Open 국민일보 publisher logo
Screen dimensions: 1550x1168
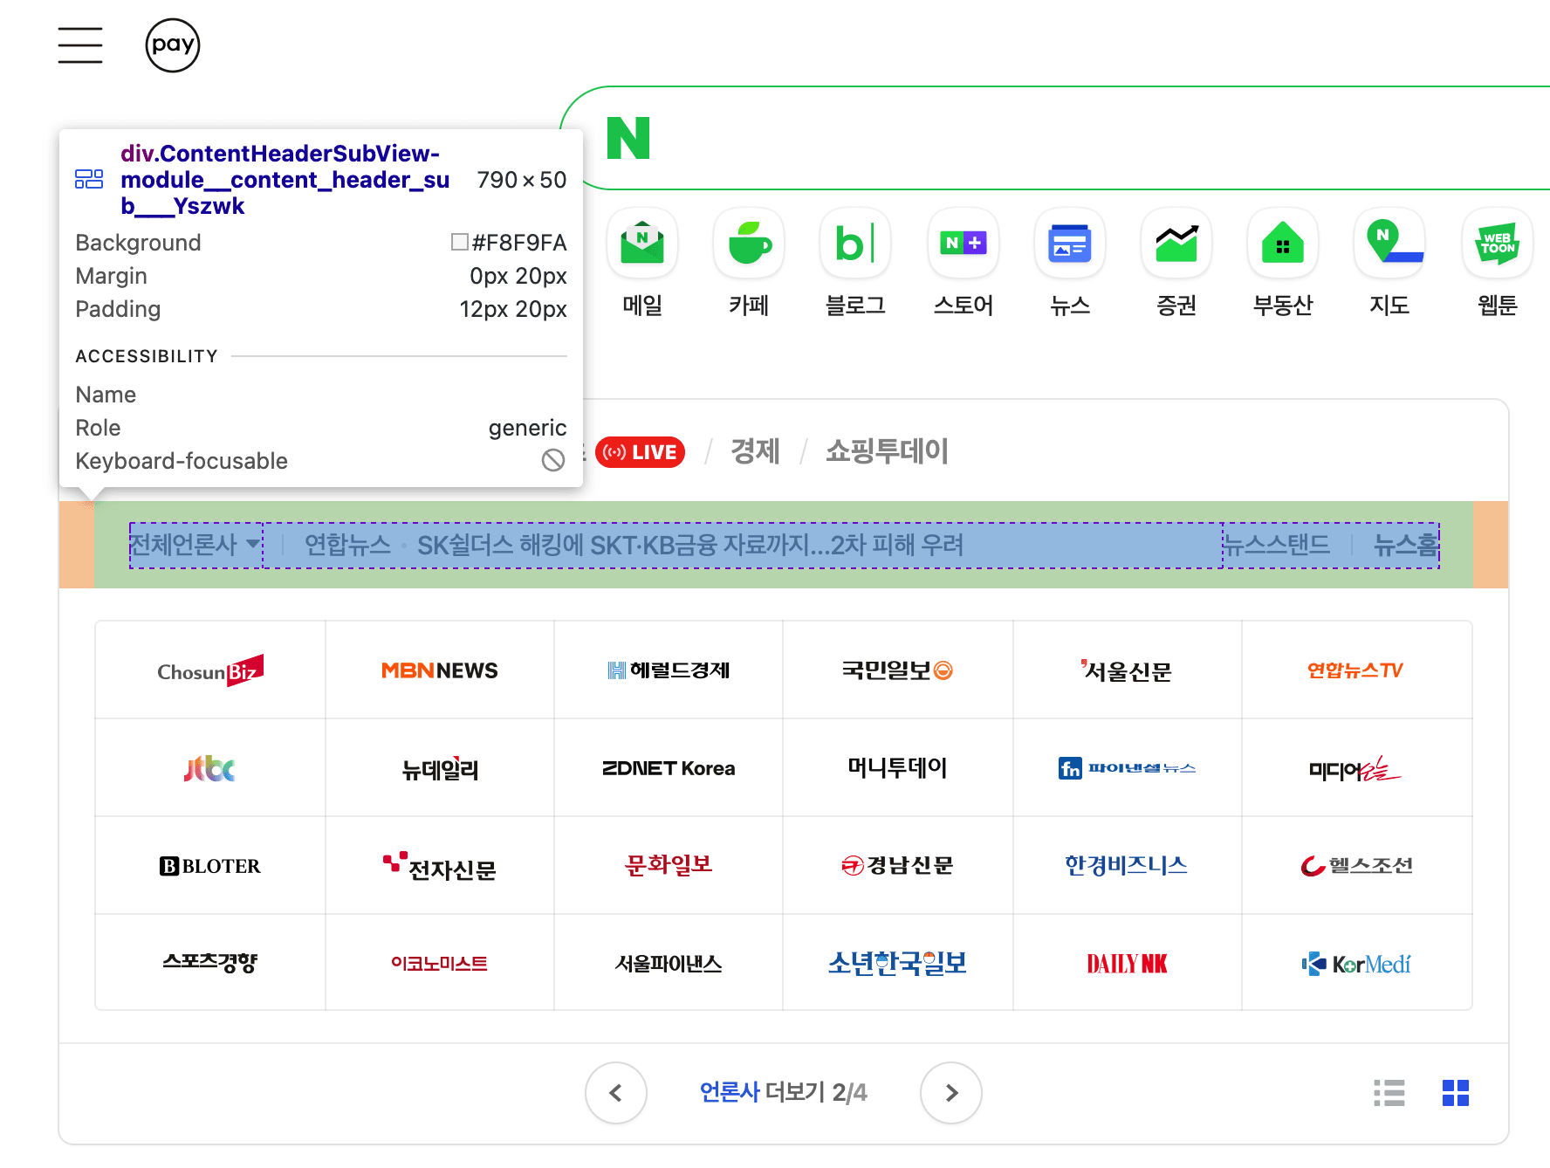pos(897,670)
